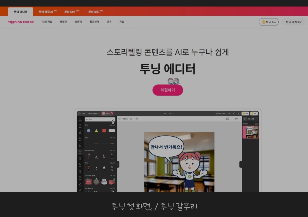The width and height of the screenshot is (308, 217).
Task: Select the highlighted elements icon in sidebar
Action: 80,152
